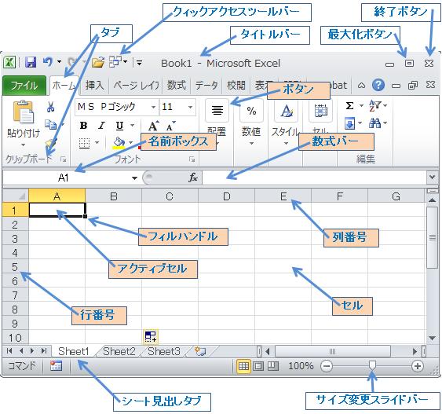Click the Save icon in quick access toolbar

31,62
